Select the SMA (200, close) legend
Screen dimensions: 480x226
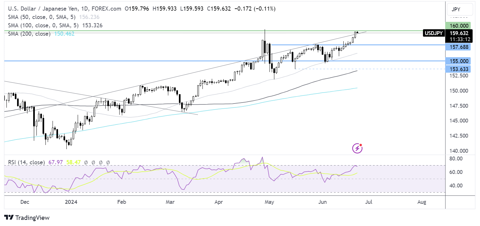tap(29, 33)
